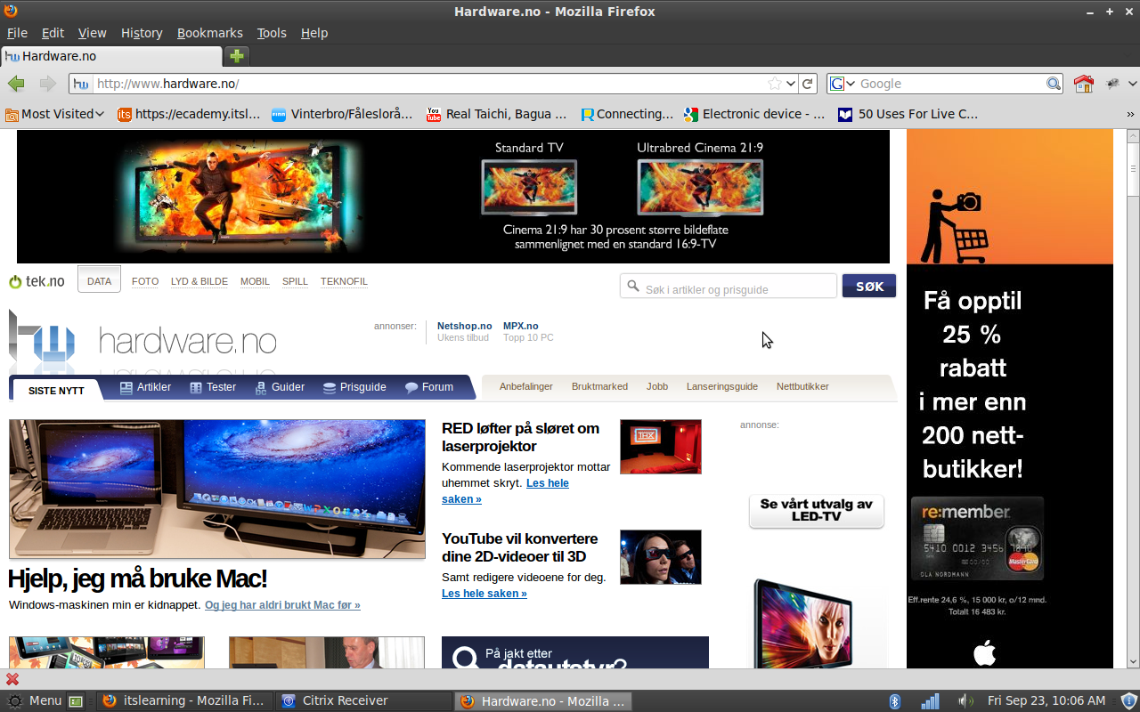The width and height of the screenshot is (1140, 712).
Task: Open the Netshop.no advertiser link
Action: (465, 326)
